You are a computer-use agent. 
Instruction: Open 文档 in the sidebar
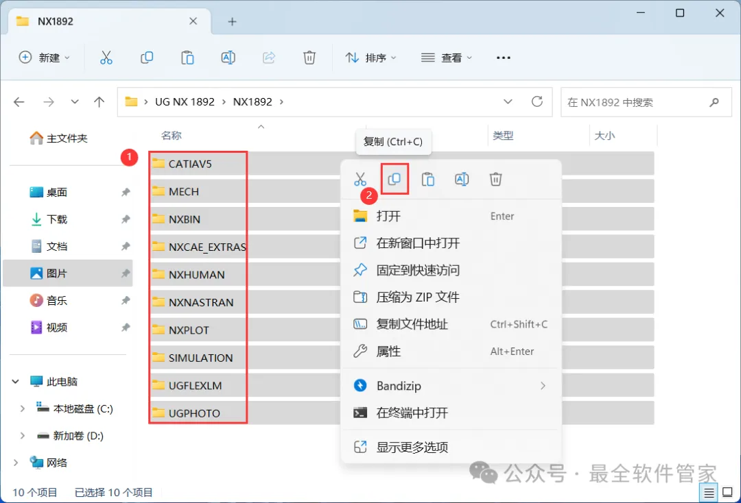tap(67, 246)
